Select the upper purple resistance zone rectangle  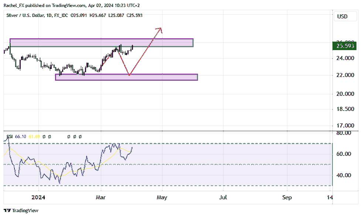pos(101,43)
